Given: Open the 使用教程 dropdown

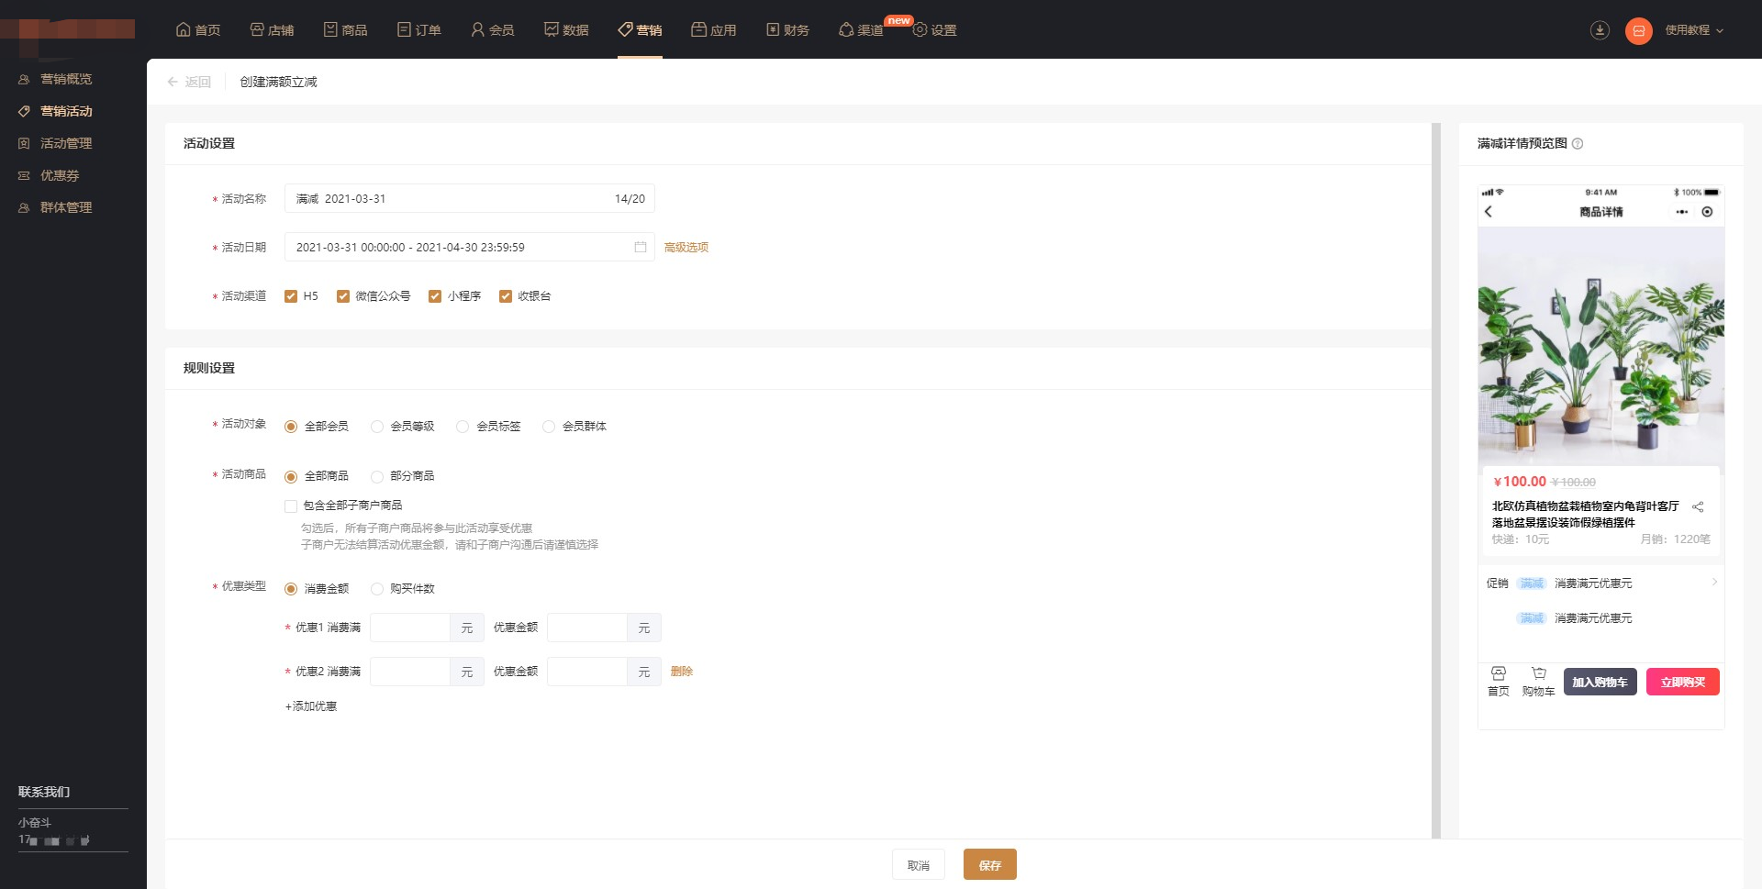Looking at the screenshot, I should point(1694,30).
